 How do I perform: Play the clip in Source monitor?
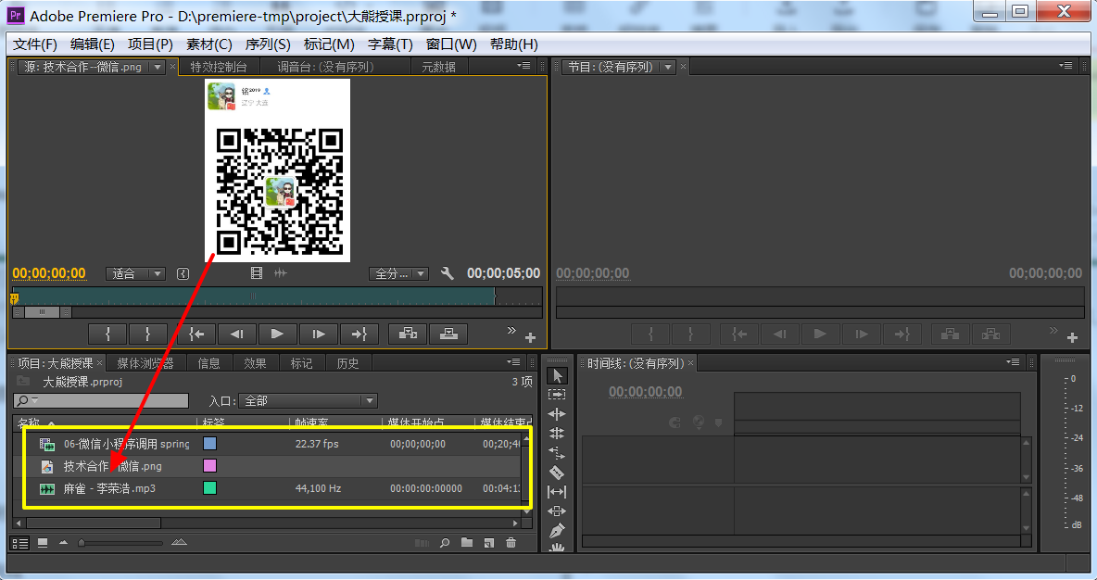(277, 334)
